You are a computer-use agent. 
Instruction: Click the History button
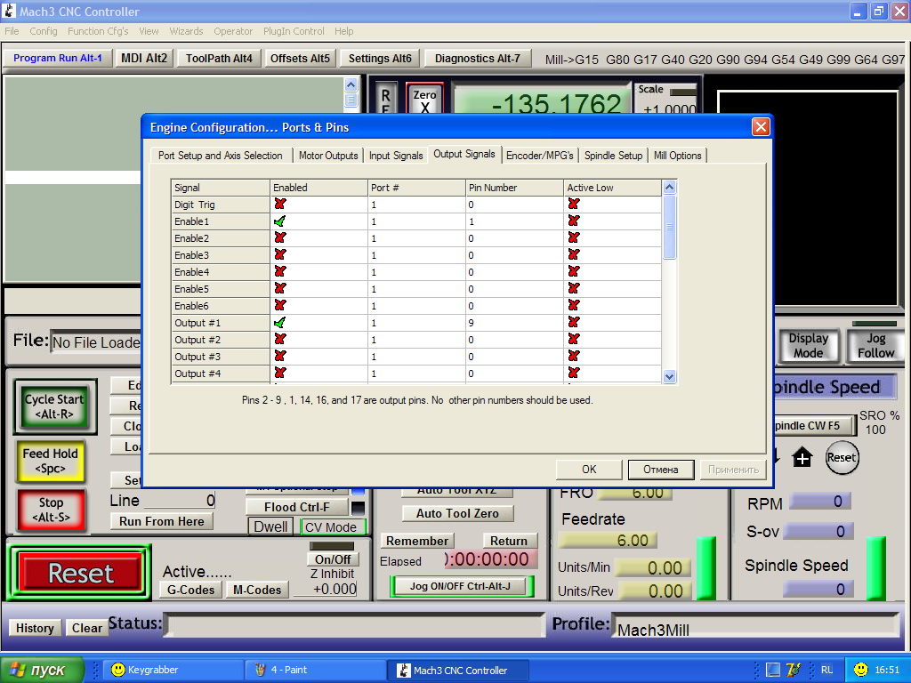click(x=35, y=628)
